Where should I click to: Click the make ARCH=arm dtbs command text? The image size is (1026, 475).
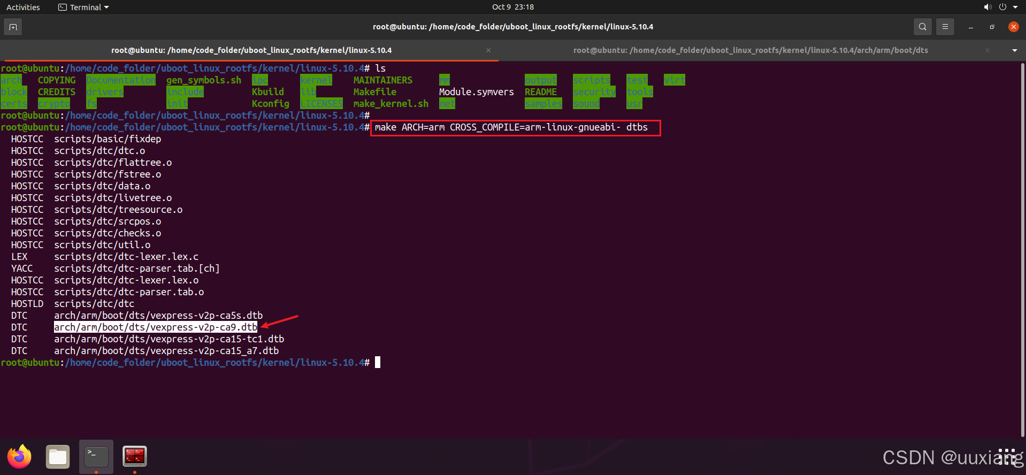pos(511,127)
